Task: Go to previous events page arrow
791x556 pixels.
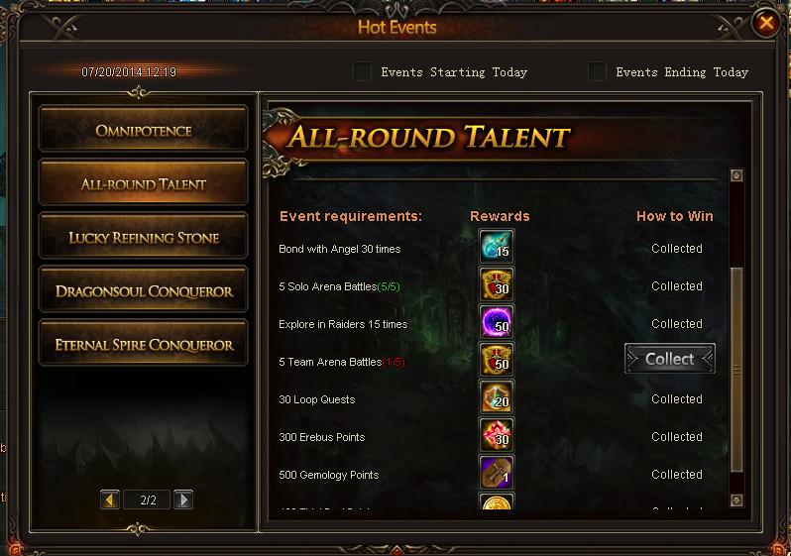Action: tap(110, 500)
